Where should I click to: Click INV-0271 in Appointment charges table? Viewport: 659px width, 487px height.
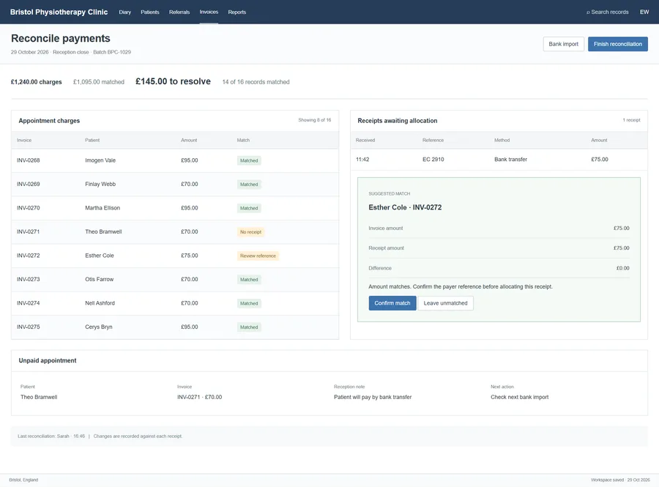click(x=28, y=231)
